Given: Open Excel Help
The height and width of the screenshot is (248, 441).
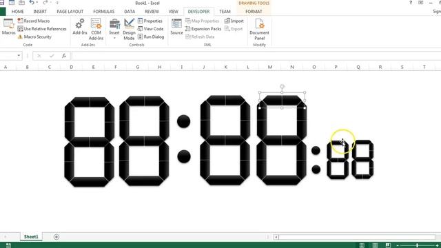Looking at the screenshot, I should coord(411,3).
